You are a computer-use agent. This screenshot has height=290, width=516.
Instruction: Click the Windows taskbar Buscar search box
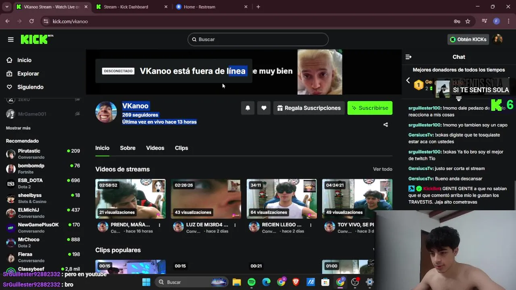191,282
